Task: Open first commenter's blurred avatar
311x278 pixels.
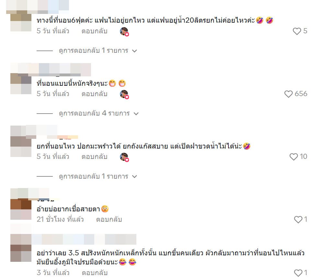Action: tap(21, 21)
